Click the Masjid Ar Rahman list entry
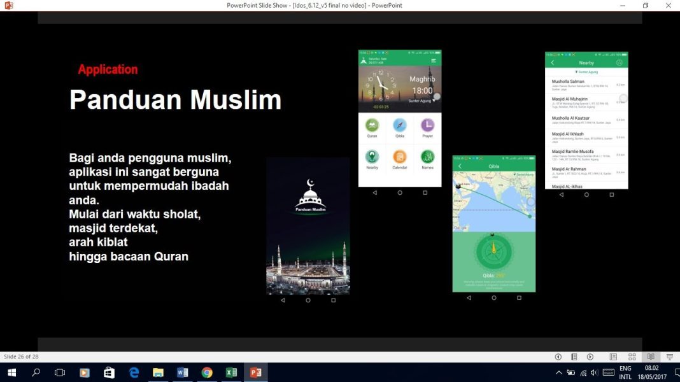The height and width of the screenshot is (382, 680). pos(586,172)
